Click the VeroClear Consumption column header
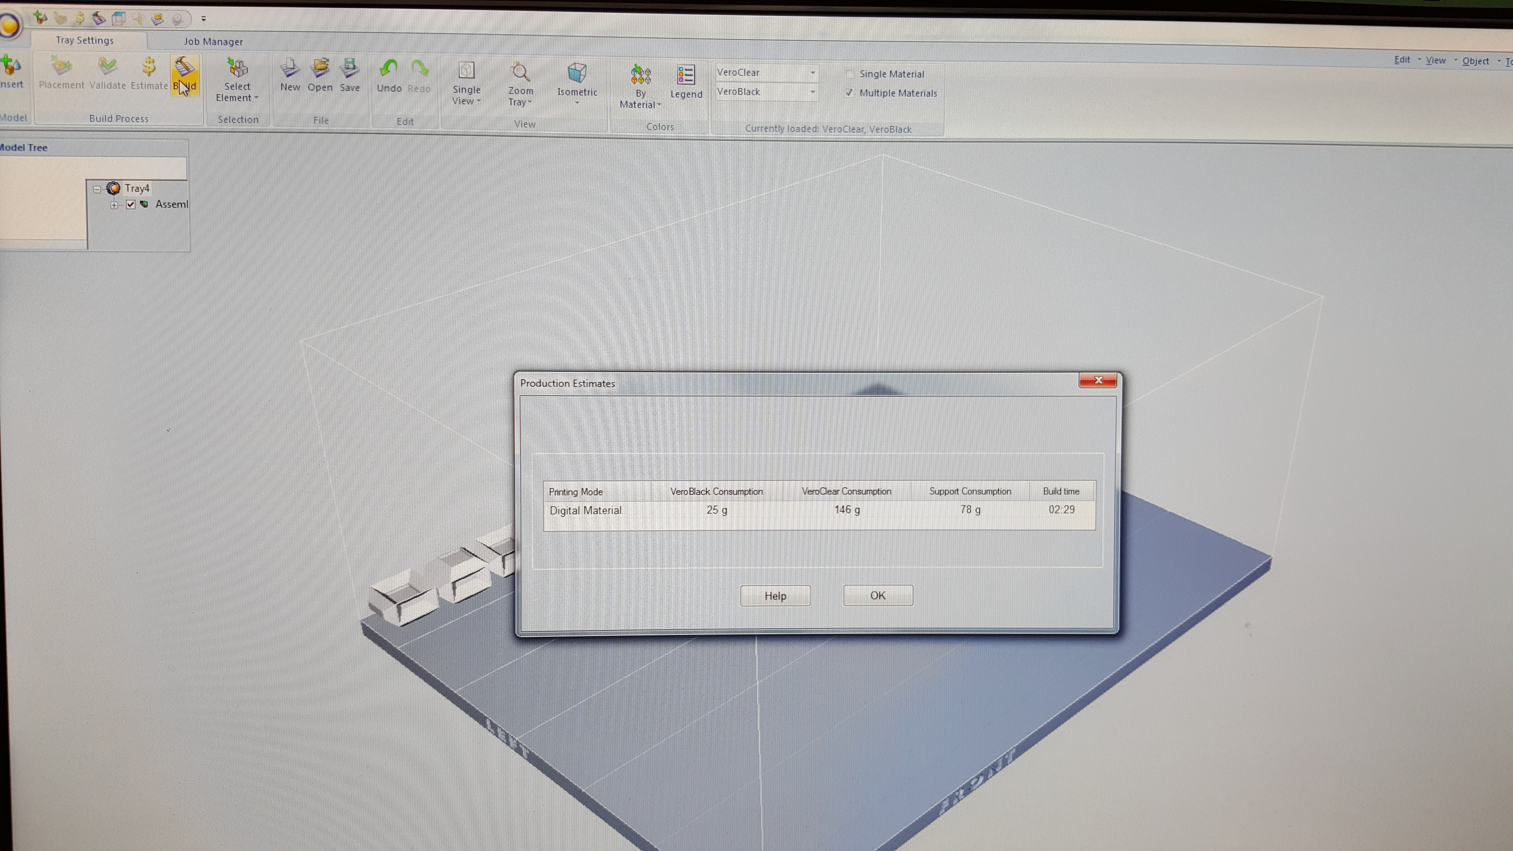The image size is (1513, 851). (847, 491)
